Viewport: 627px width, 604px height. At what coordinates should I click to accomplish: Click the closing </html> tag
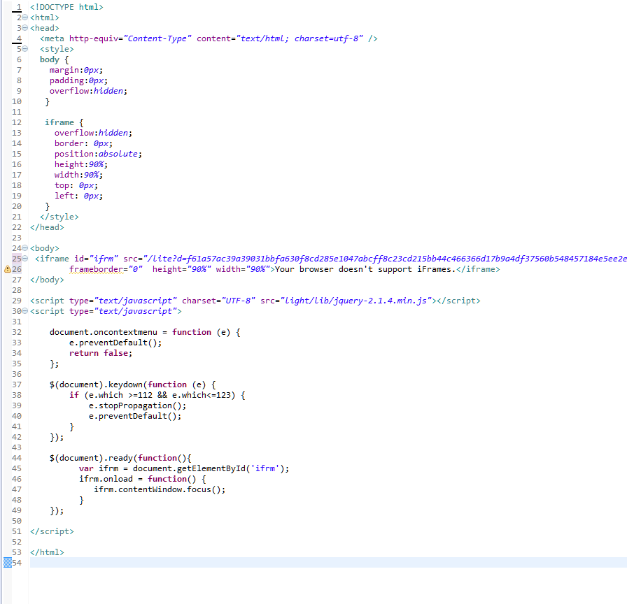tap(47, 552)
